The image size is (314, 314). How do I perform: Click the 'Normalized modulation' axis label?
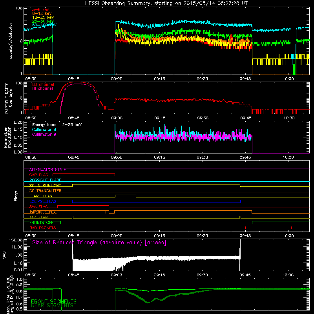tap(7, 137)
